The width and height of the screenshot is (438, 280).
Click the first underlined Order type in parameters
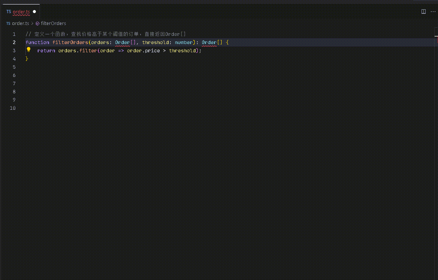coord(122,43)
